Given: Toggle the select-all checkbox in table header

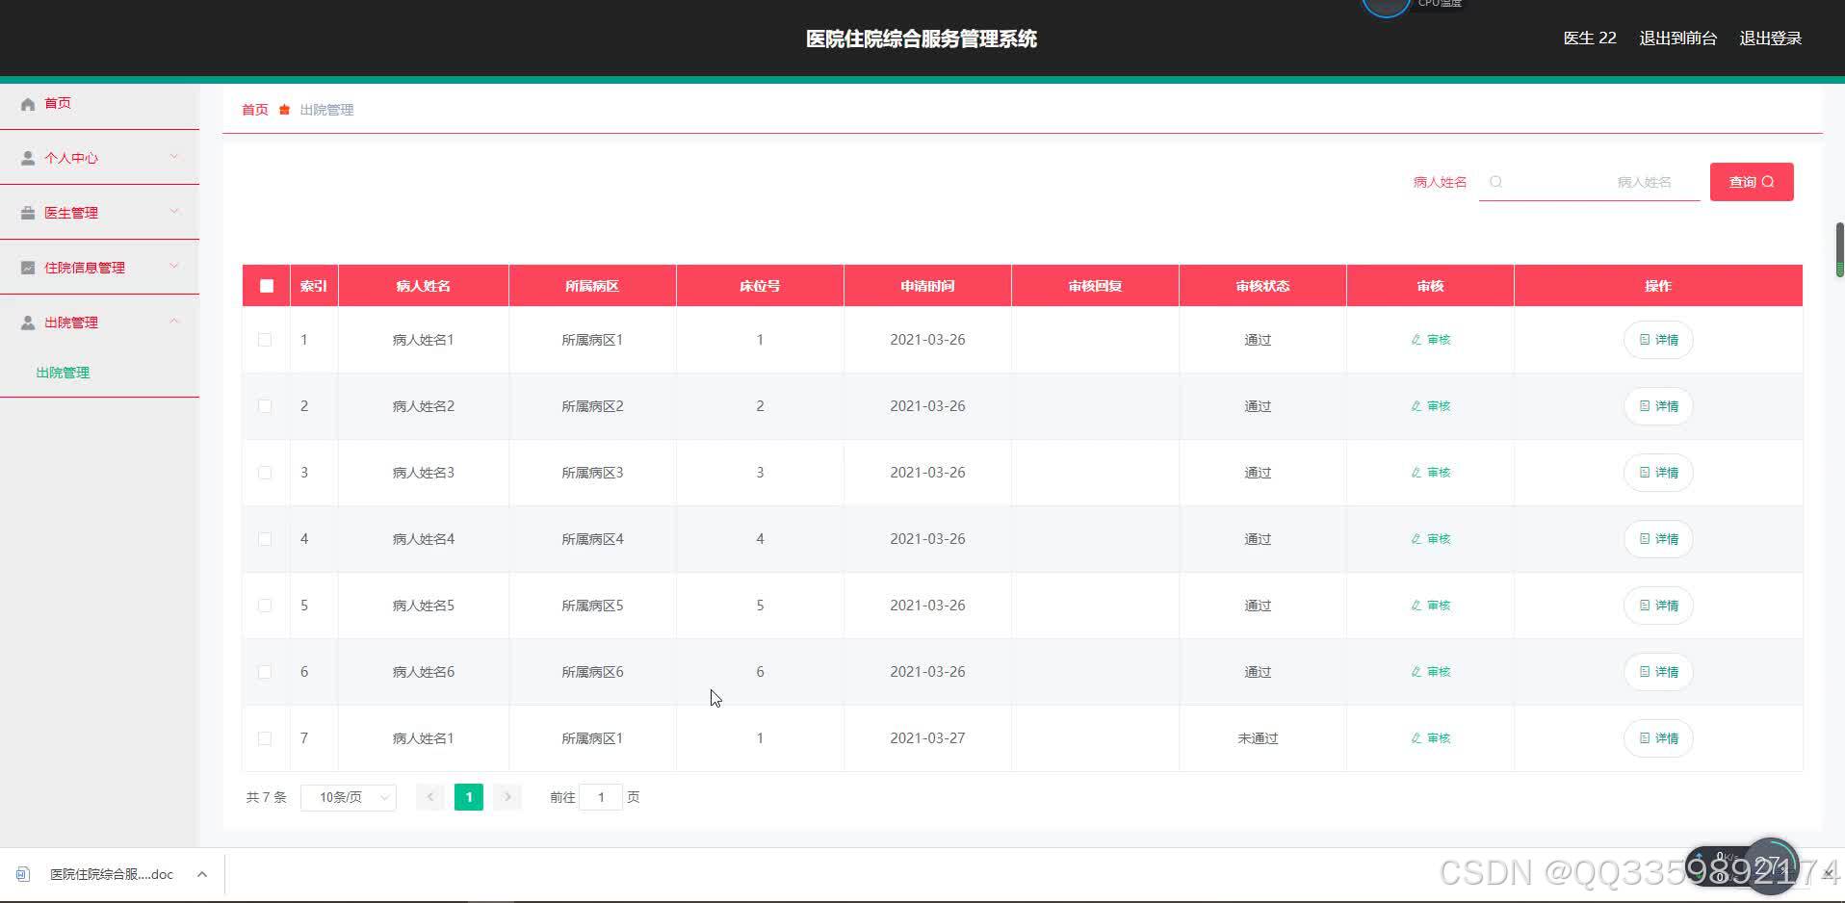Looking at the screenshot, I should [x=267, y=286].
